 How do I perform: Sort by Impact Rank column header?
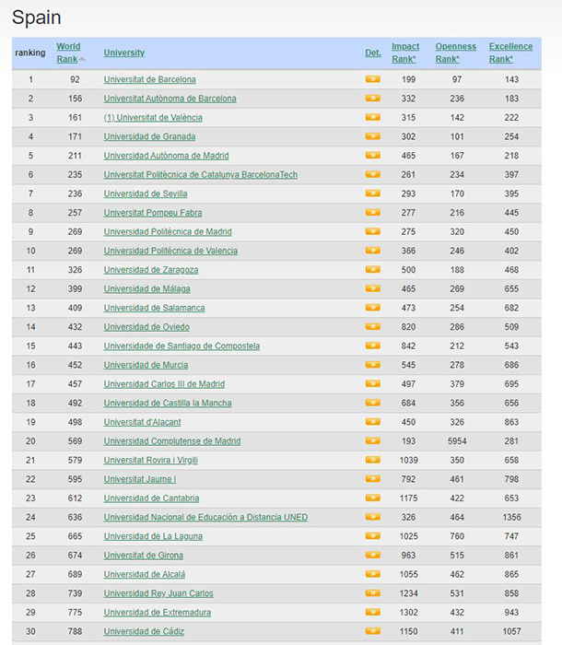coord(405,53)
